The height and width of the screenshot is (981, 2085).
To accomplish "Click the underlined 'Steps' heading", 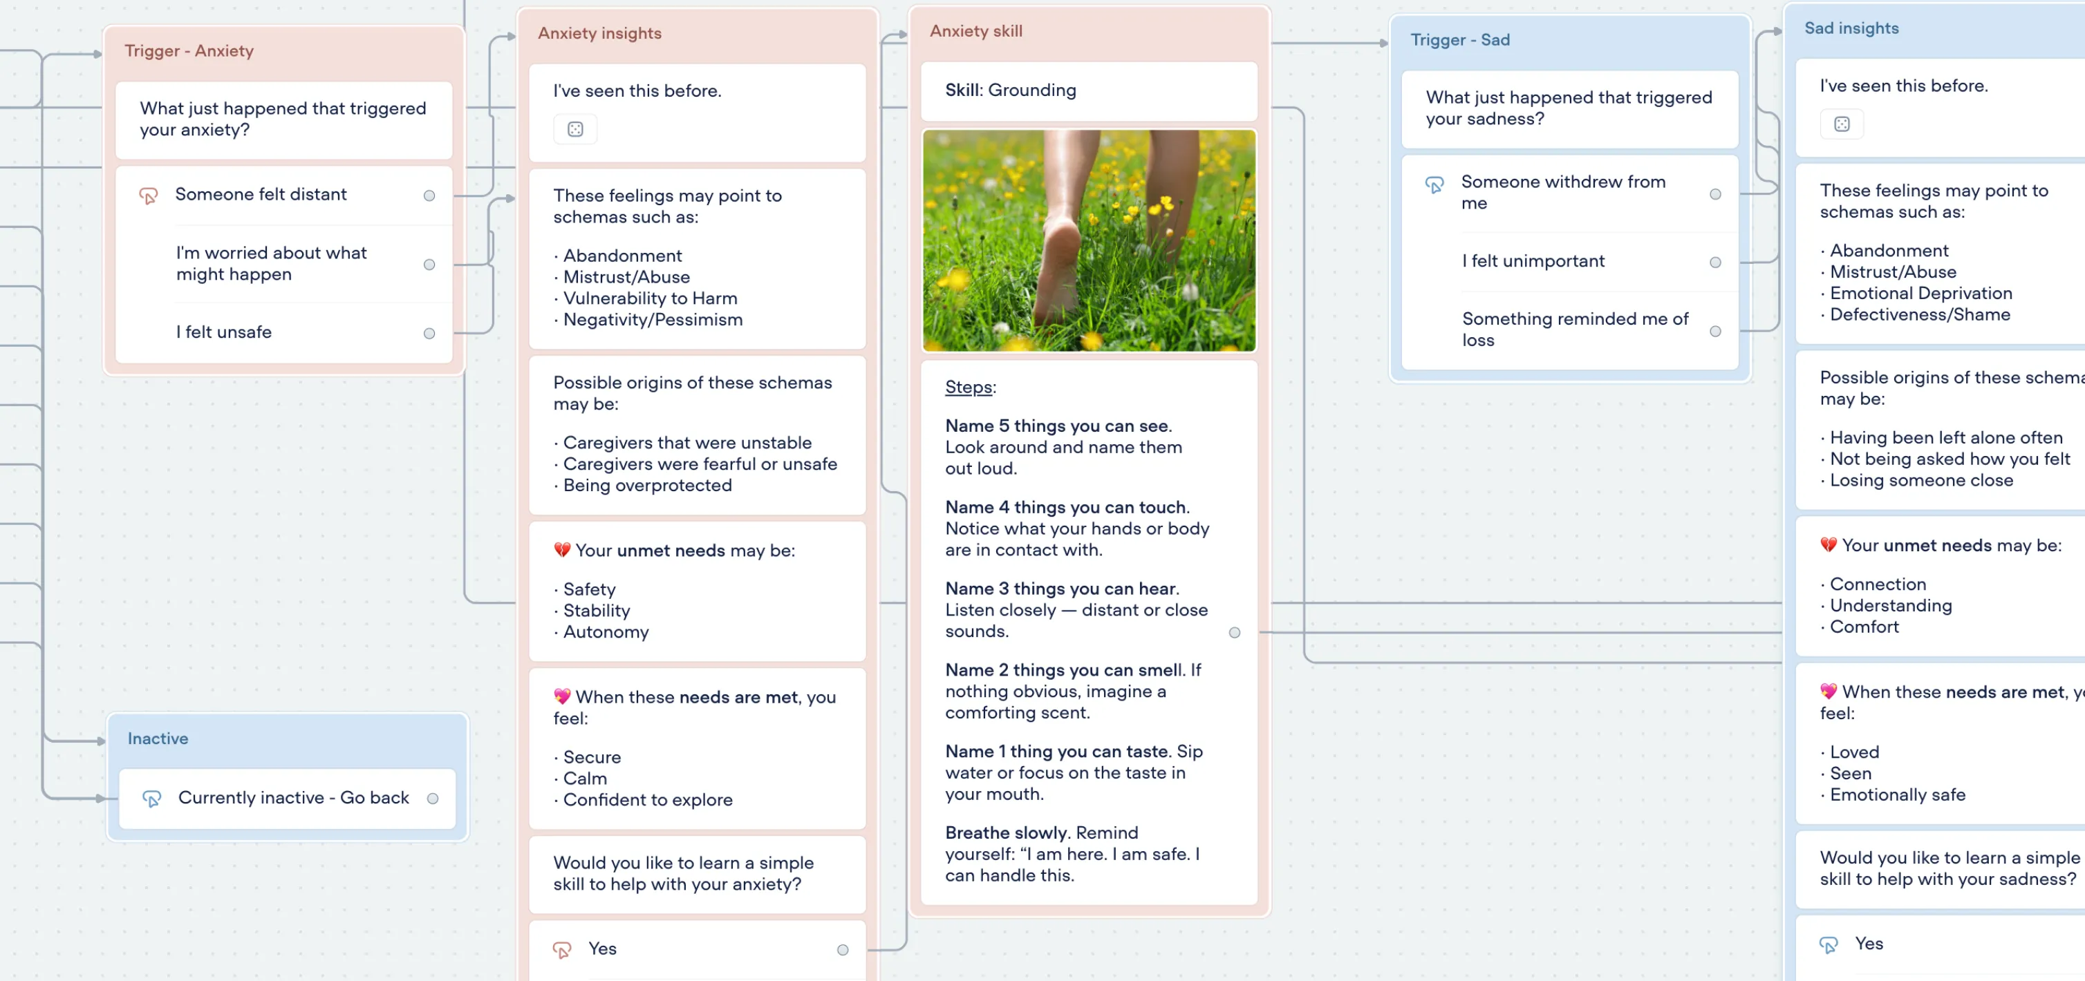I will coord(968,388).
